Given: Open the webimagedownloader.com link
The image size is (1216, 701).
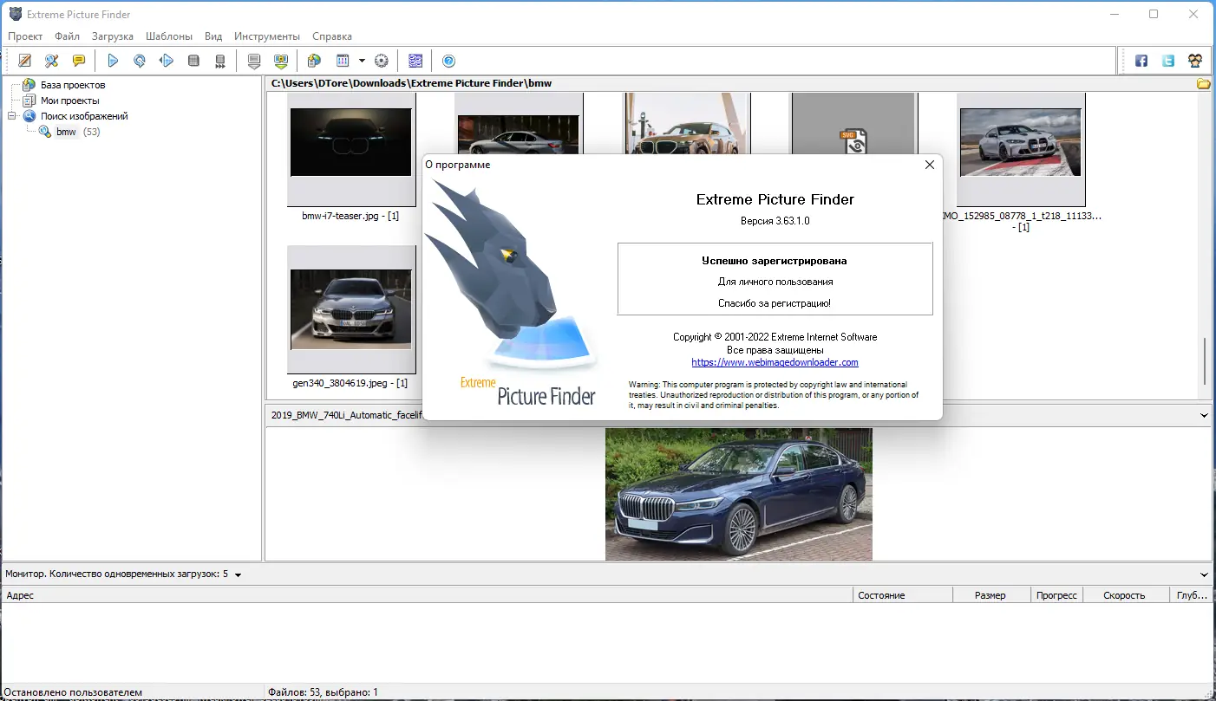Looking at the screenshot, I should point(775,362).
